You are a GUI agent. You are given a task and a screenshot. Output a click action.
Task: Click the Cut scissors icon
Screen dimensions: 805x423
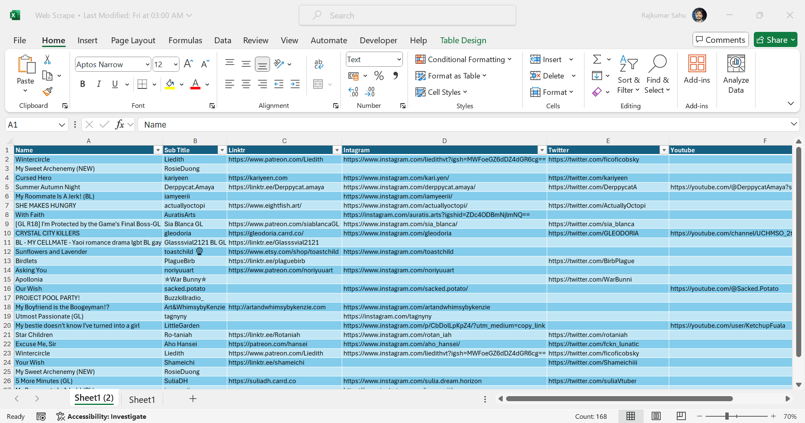click(47, 60)
